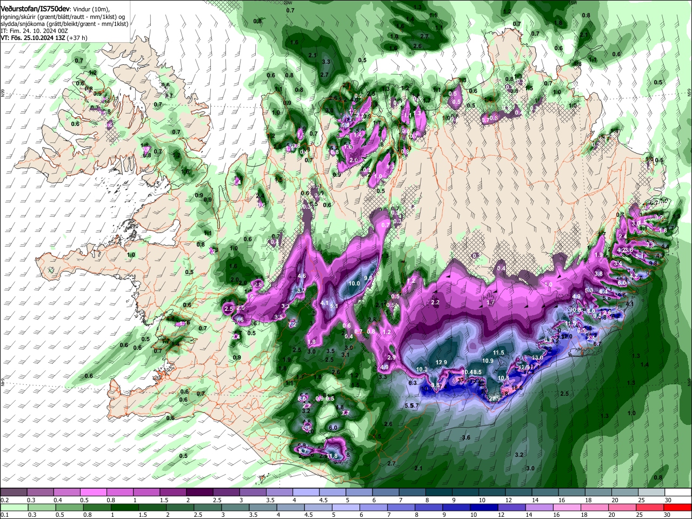The image size is (692, 519).
Task: Click the '(+37 h)' forecast offset text
Action: coord(77,38)
